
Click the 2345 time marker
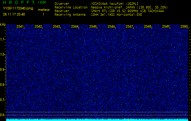tap(93, 27)
